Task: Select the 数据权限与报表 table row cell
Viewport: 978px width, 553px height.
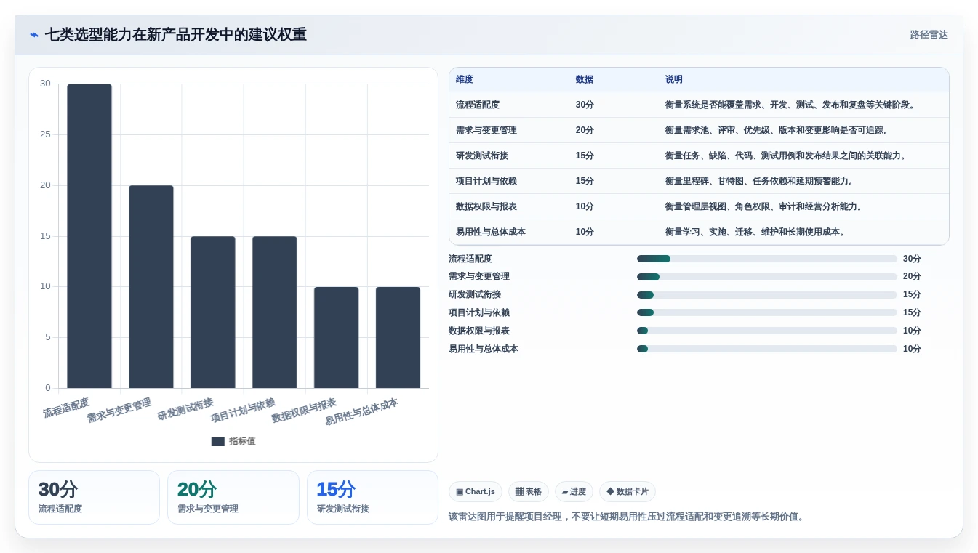Action: 486,206
